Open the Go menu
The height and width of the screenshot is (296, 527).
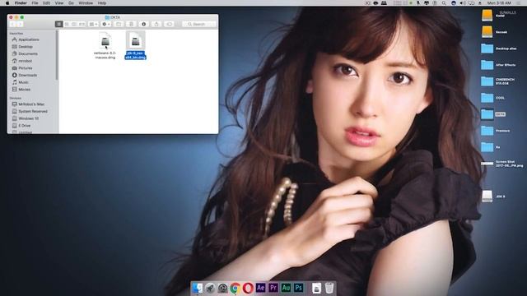(x=71, y=2)
